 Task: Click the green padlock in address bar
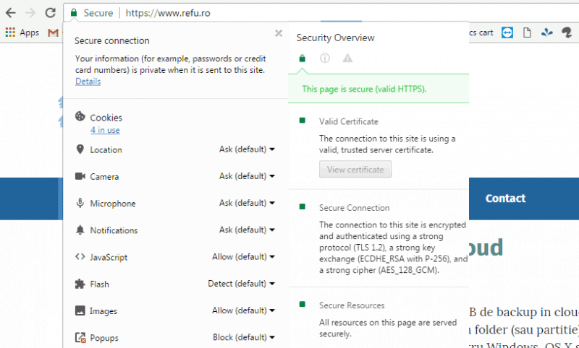point(74,13)
